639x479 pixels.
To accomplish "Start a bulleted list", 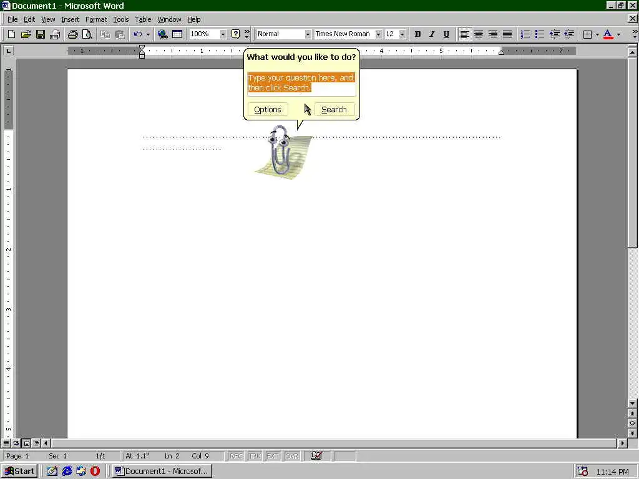I will coord(540,34).
